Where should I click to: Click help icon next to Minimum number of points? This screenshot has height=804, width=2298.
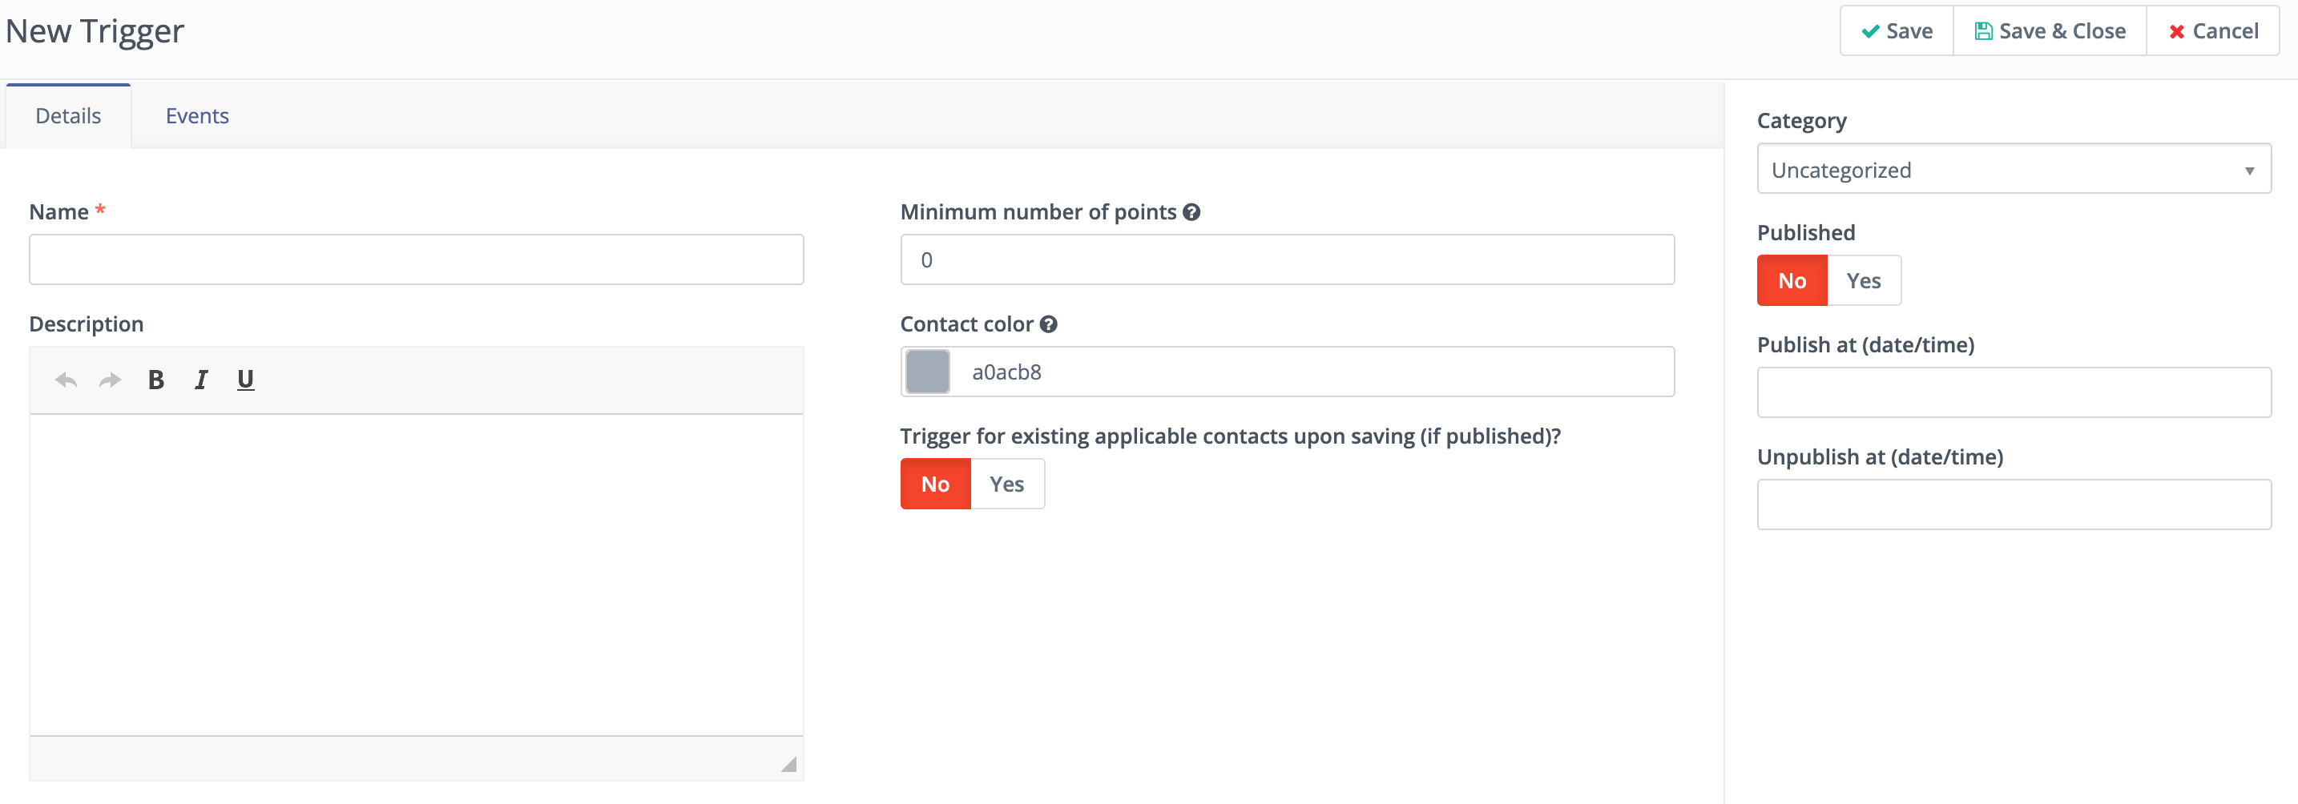click(x=1191, y=212)
